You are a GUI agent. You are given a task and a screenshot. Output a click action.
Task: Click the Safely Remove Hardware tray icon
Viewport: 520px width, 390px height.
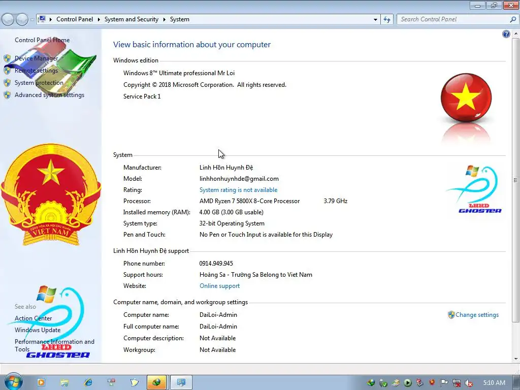pyautogui.click(x=383, y=383)
